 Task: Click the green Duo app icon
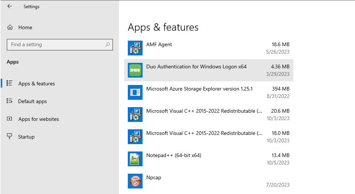(x=135, y=70)
